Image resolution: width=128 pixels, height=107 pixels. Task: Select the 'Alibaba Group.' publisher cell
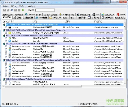69,41
